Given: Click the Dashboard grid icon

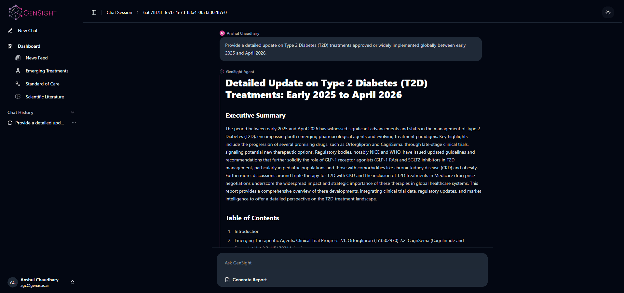Looking at the screenshot, I should [x=10, y=46].
